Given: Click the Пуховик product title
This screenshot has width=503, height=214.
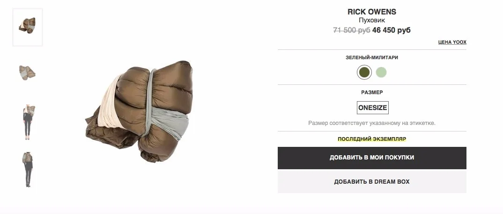Looking at the screenshot, I should tap(372, 21).
